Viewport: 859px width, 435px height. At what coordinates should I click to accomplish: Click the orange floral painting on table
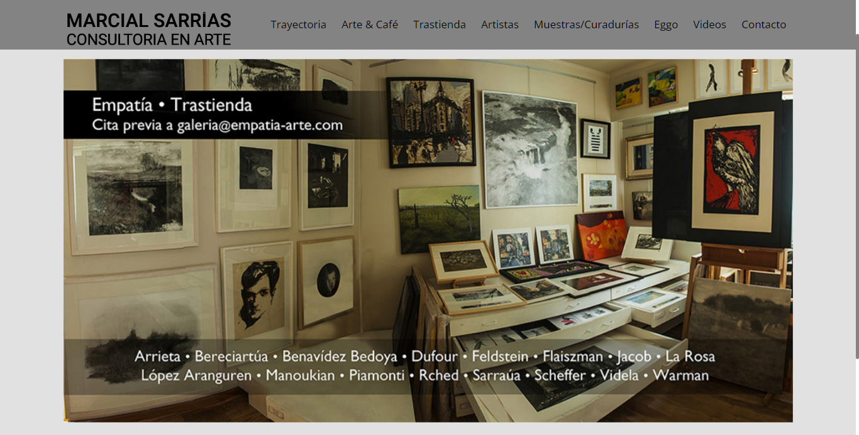(602, 235)
